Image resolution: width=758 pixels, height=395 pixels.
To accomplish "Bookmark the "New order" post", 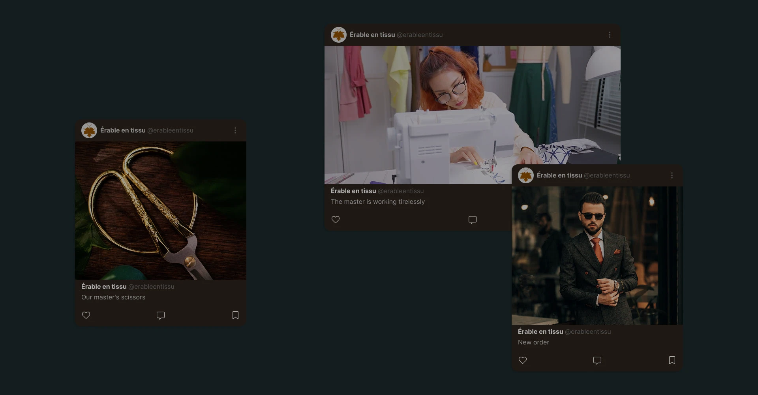I will [x=672, y=360].
